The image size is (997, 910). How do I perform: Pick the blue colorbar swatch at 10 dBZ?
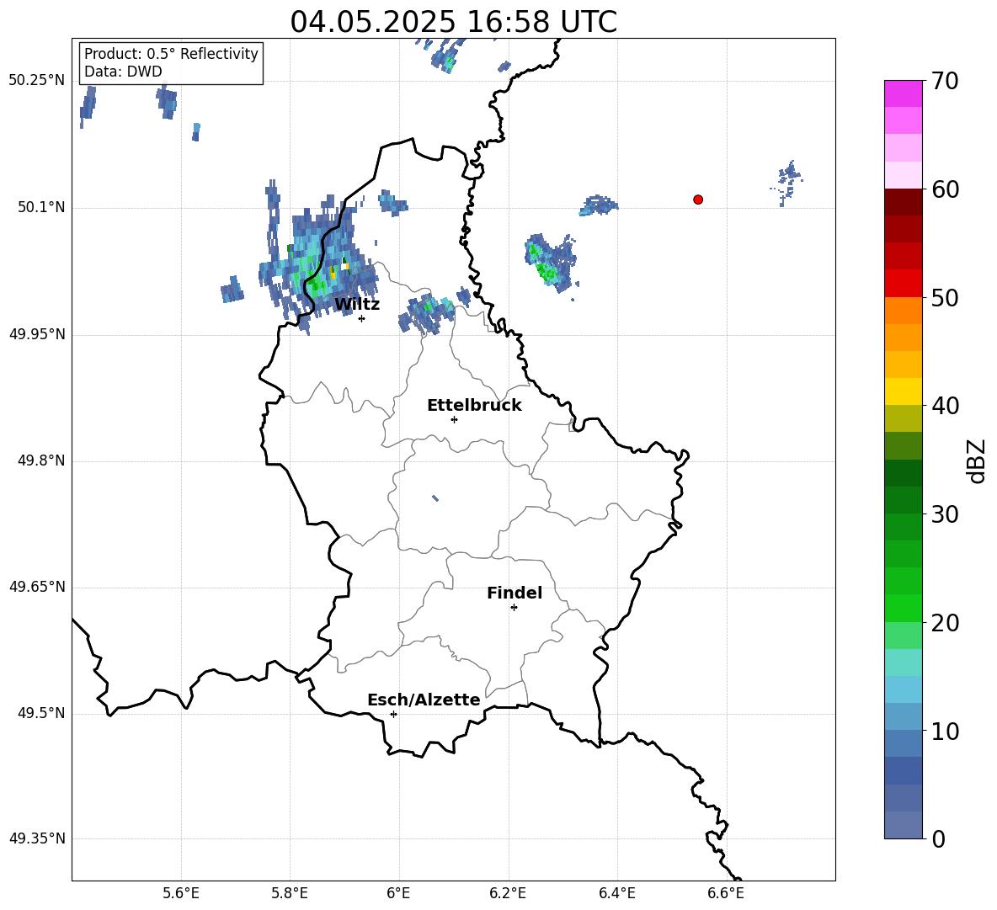click(903, 716)
